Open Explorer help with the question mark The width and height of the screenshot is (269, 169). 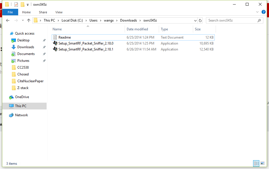pos(264,12)
